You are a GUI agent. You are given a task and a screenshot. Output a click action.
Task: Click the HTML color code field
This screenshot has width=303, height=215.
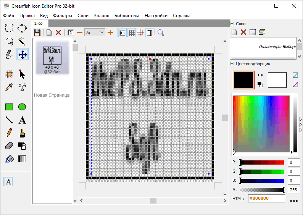[x=266, y=198]
